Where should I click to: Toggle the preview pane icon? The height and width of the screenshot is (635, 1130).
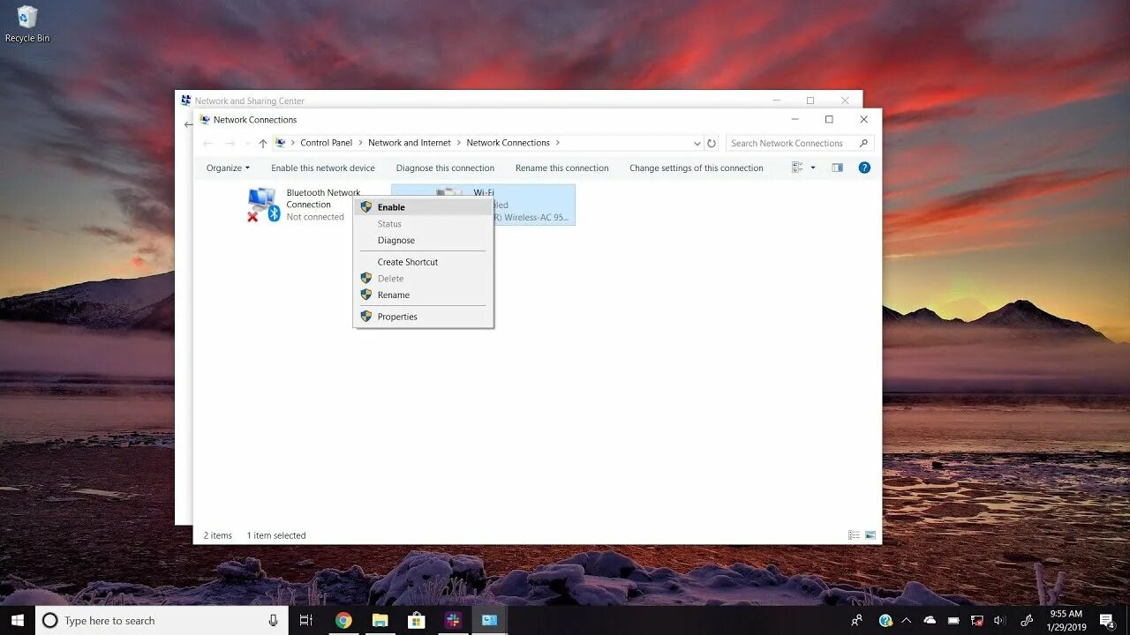click(x=837, y=168)
